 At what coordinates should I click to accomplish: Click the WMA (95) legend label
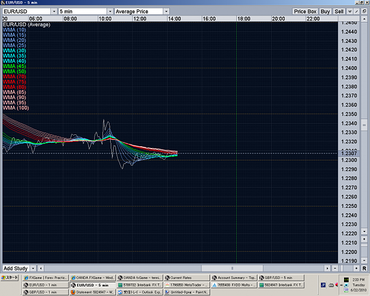[14, 102]
